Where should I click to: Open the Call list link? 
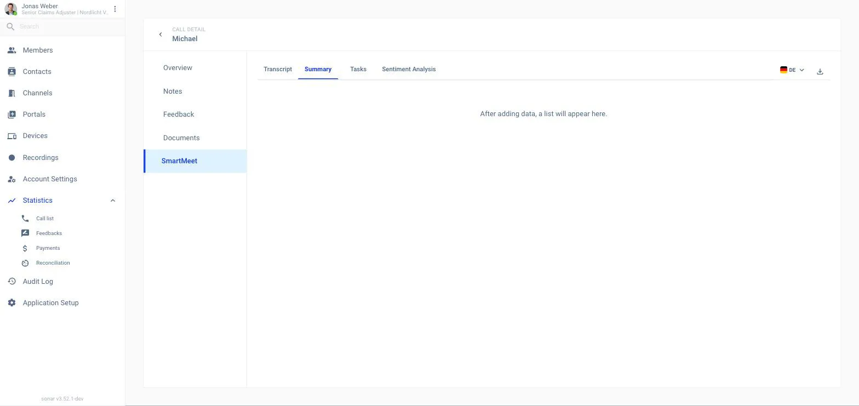pyautogui.click(x=45, y=219)
